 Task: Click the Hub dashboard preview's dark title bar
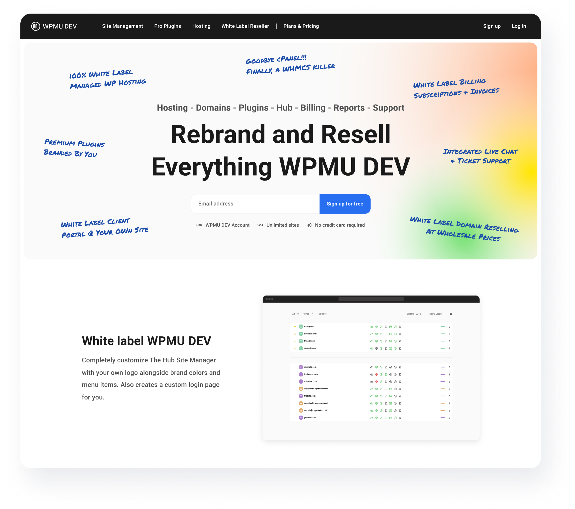point(371,299)
